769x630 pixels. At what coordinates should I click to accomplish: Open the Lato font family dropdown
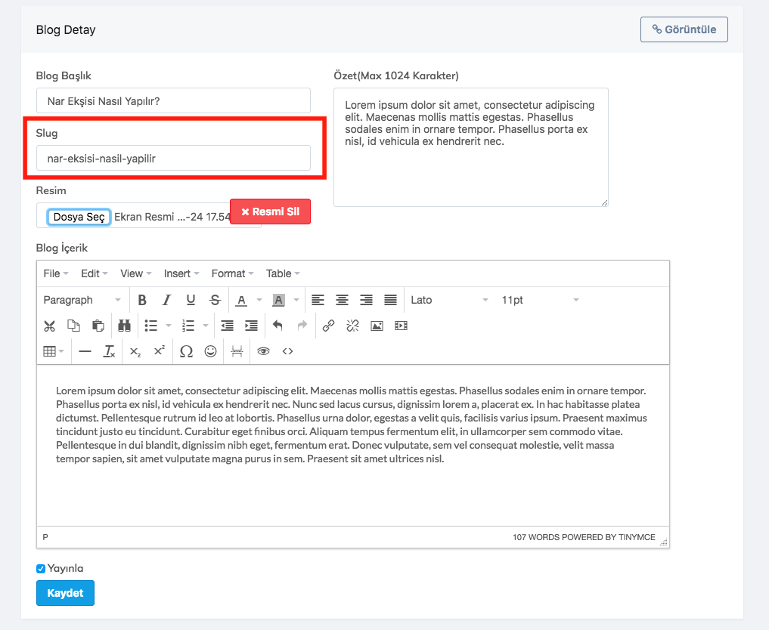(449, 300)
